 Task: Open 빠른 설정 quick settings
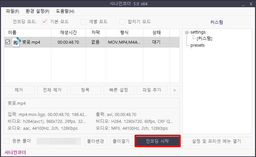click(119, 90)
